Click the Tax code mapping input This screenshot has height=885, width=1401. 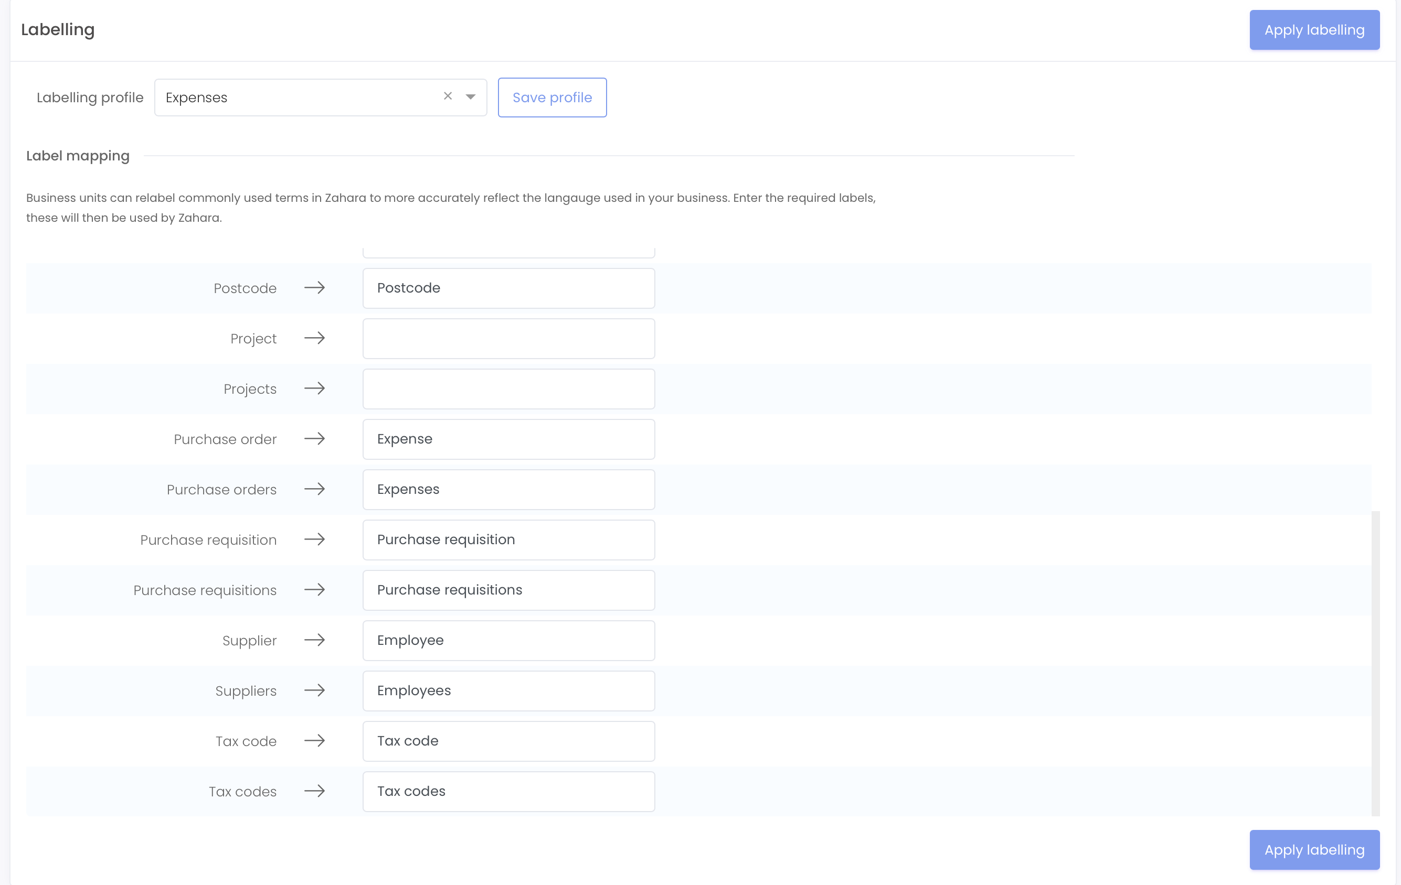click(x=508, y=741)
